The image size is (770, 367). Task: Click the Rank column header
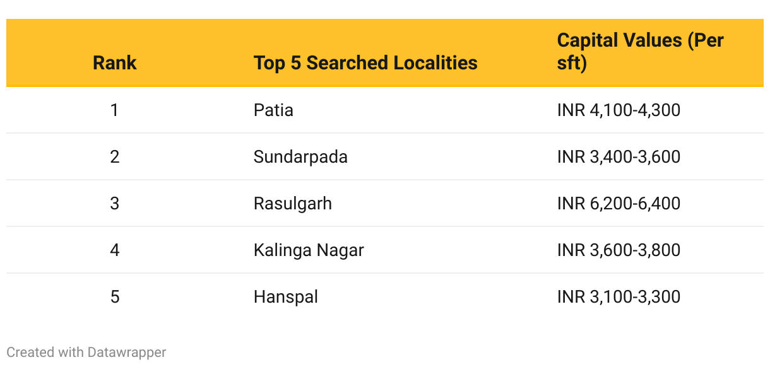tap(114, 63)
